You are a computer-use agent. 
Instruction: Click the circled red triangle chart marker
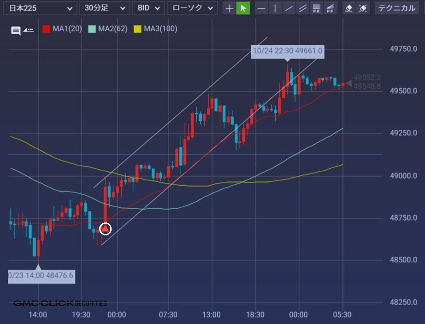coord(106,228)
